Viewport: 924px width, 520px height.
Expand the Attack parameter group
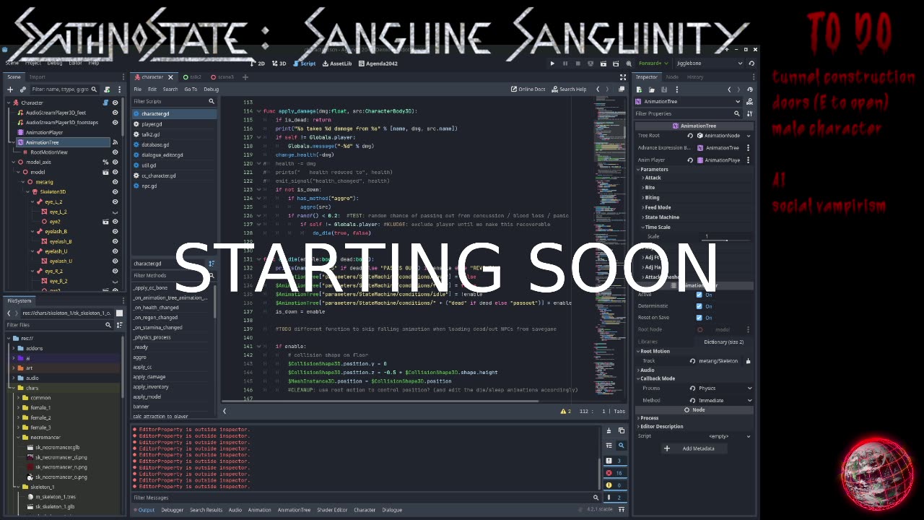[653, 178]
